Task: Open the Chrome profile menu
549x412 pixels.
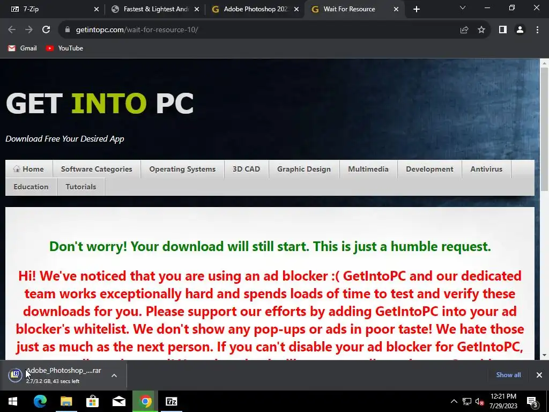Action: (x=520, y=30)
